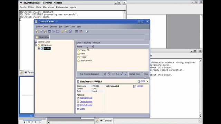Image resolution: width=221 pixels, height=124 pixels.
Task: Click the Help link in Database pane
Action: [x=143, y=81]
